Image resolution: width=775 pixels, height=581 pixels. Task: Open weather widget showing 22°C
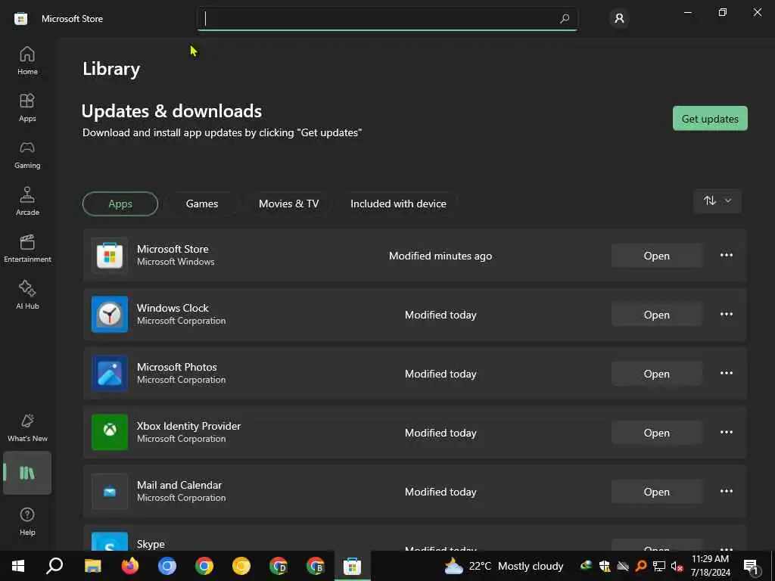[503, 566]
